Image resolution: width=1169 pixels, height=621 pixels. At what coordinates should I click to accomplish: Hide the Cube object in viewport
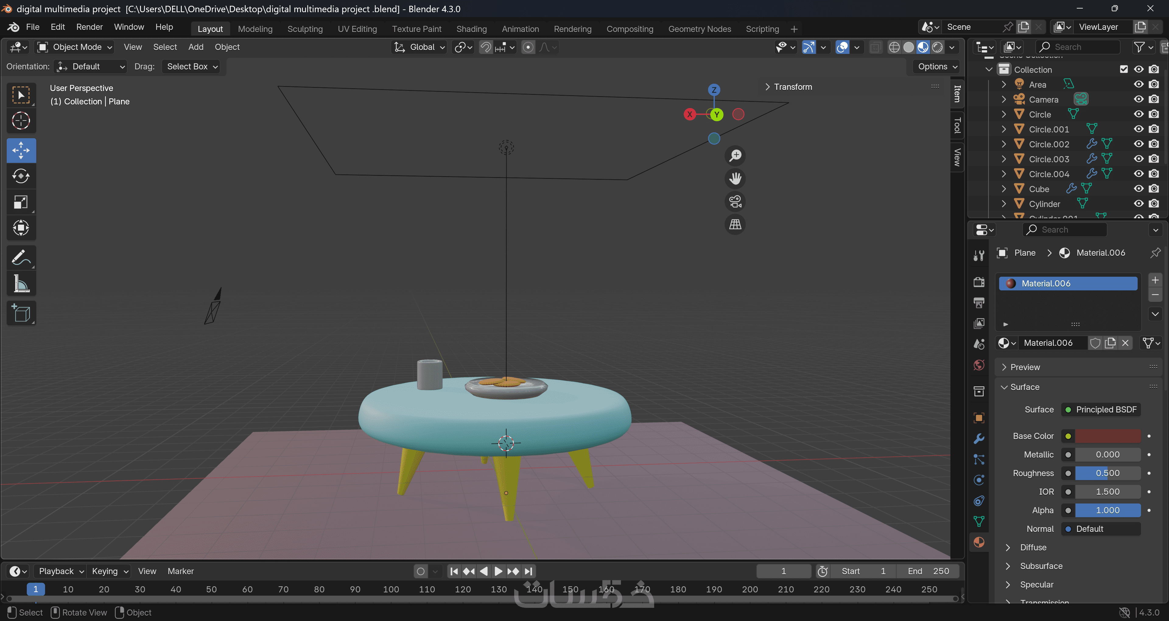pyautogui.click(x=1138, y=189)
